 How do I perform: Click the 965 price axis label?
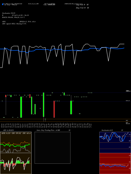[127, 120]
